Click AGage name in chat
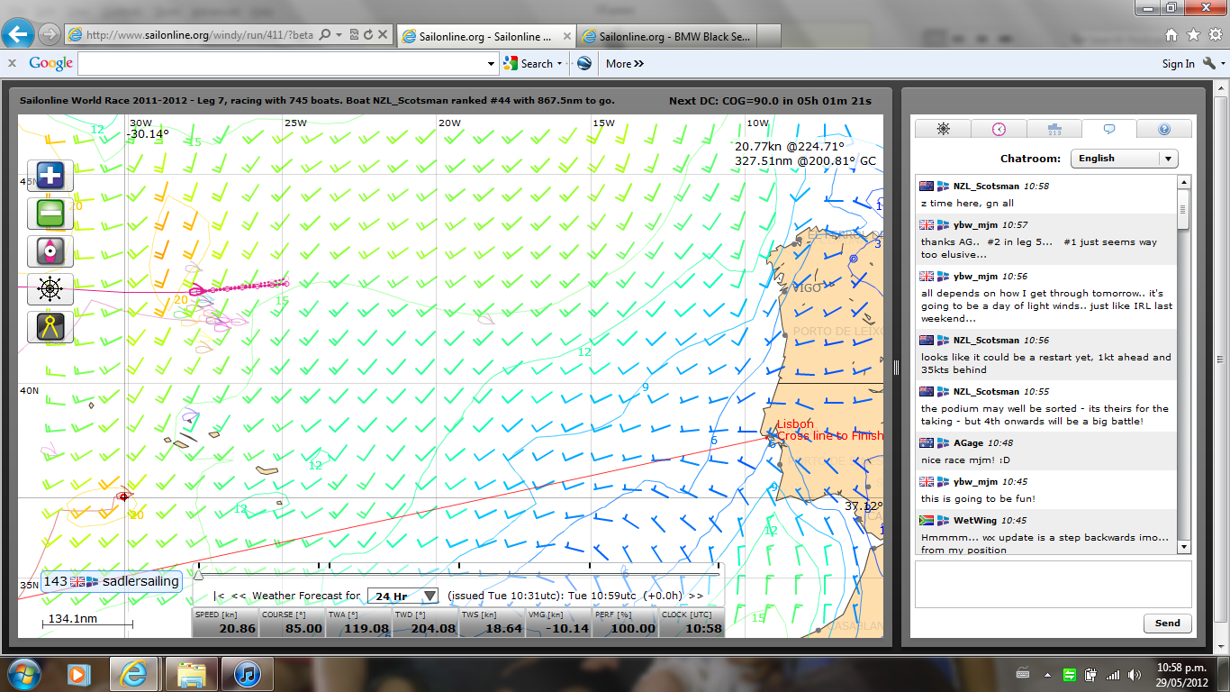Image resolution: width=1230 pixels, height=692 pixels. point(971,442)
